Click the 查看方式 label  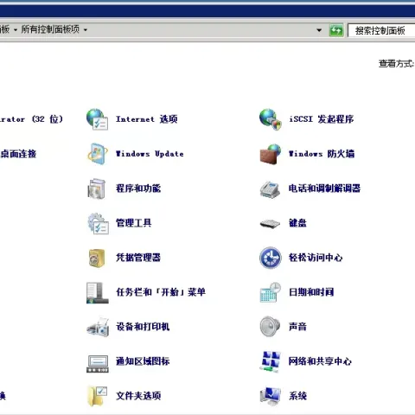click(x=397, y=63)
